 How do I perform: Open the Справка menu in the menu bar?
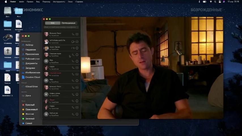click(79, 2)
